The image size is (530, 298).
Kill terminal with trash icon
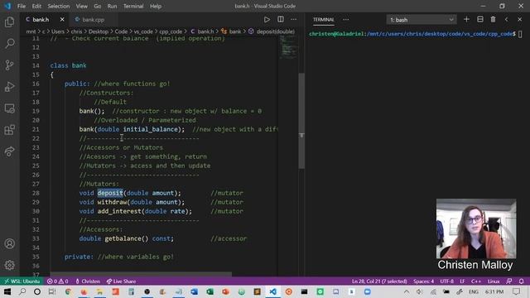tap(494, 20)
